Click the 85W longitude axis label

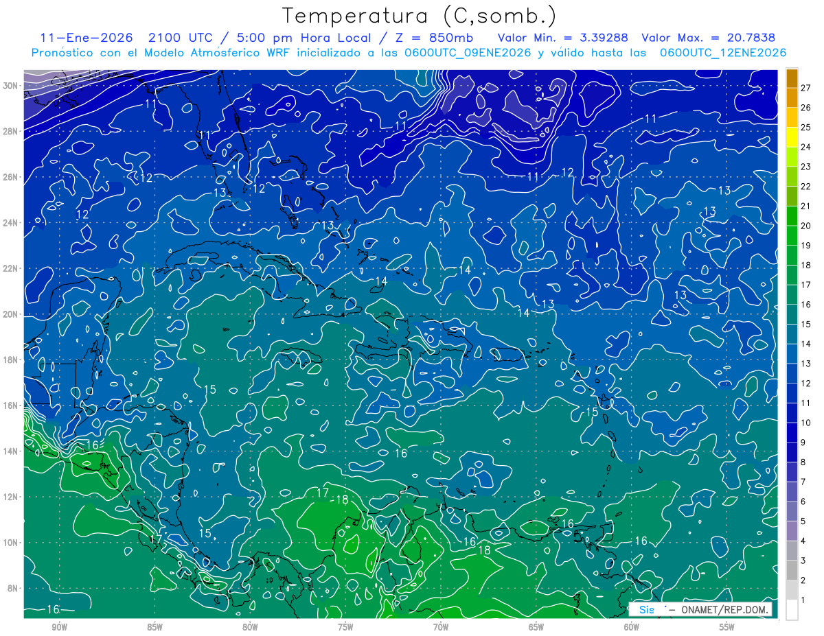[x=154, y=627]
